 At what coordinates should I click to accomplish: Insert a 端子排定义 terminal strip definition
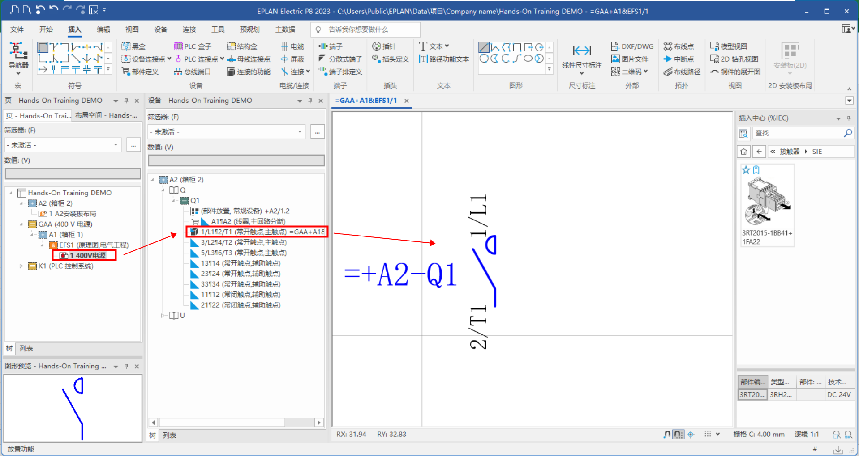coord(340,72)
